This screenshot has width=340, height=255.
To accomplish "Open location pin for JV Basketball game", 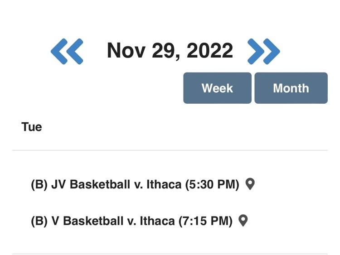I will click(250, 184).
